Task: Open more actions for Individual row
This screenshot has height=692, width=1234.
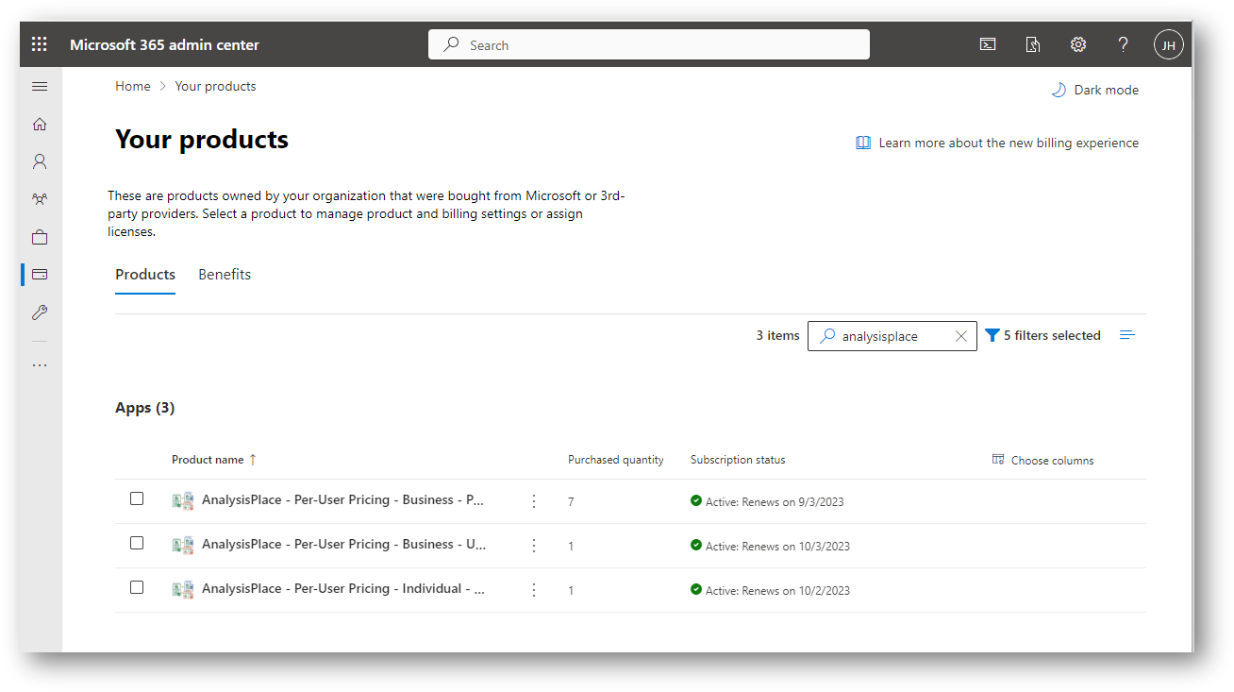Action: pyautogui.click(x=534, y=590)
